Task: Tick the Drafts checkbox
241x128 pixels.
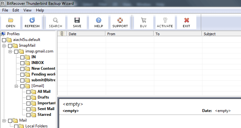Action: pyautogui.click(x=28, y=98)
